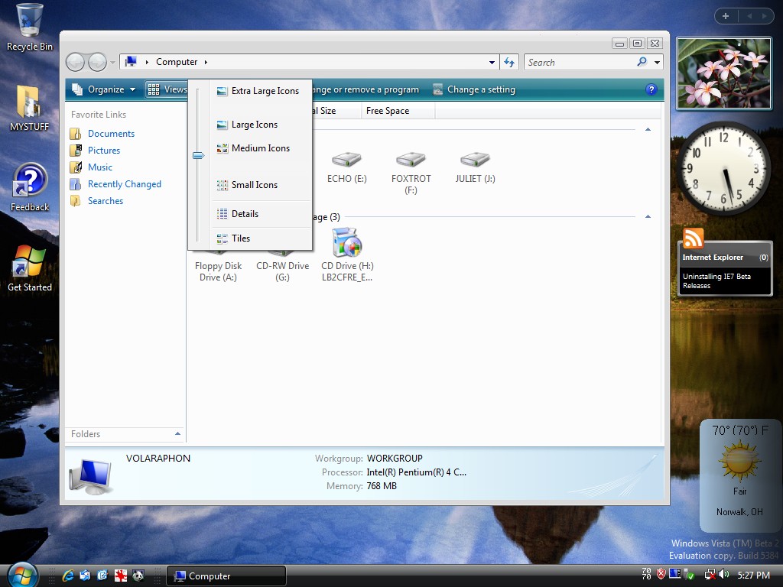Choose Details from the Views menu

coord(245,214)
